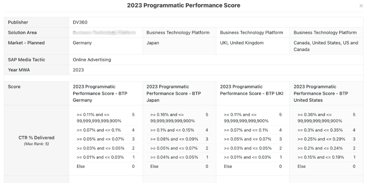The image size is (367, 183).
Task: Click the BTP United States score heading
Action: point(321,93)
